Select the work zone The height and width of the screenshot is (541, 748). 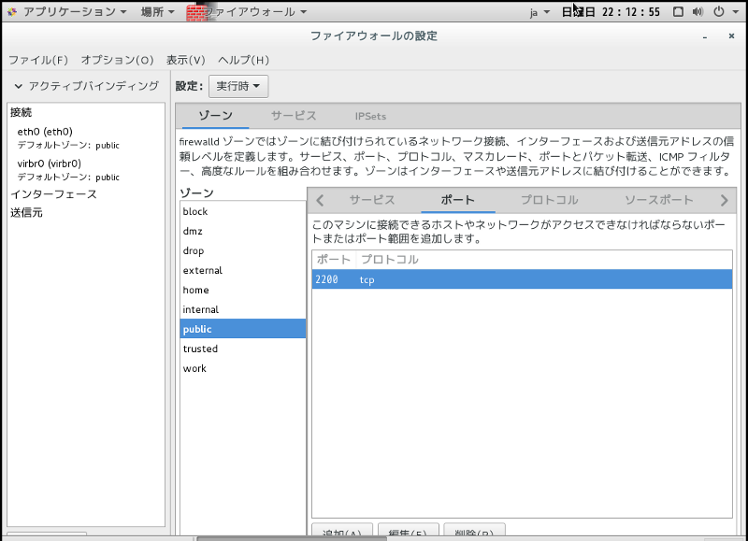point(242,368)
